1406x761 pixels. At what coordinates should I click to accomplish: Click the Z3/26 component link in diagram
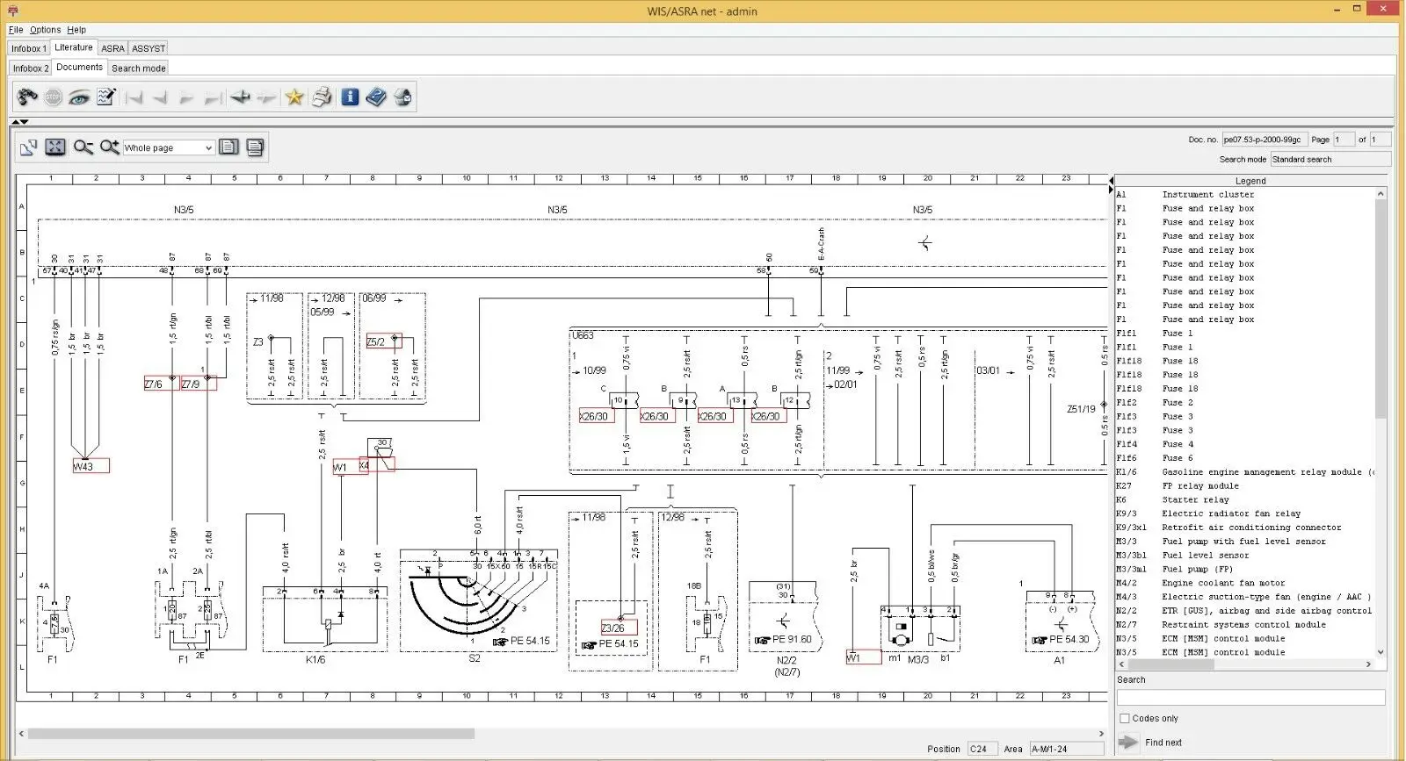click(x=620, y=628)
